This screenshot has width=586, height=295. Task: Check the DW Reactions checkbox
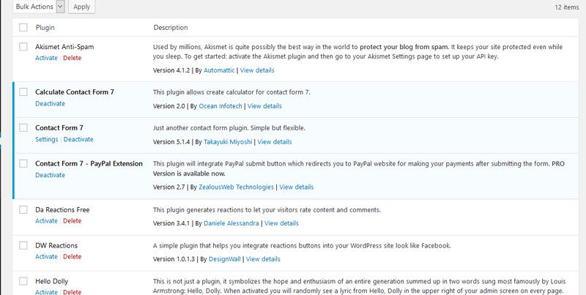[23, 245]
